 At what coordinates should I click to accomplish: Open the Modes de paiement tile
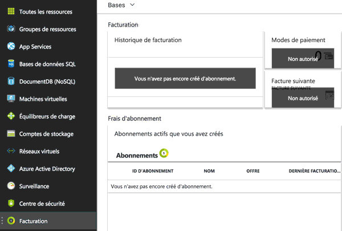coord(303,50)
